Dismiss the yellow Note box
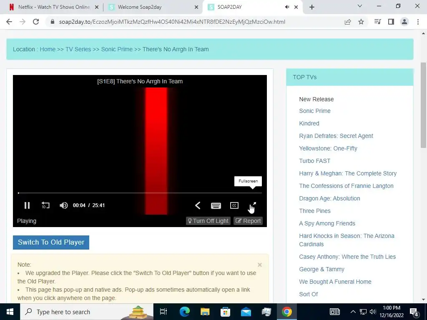This screenshot has height=320, width=427. pos(260,265)
